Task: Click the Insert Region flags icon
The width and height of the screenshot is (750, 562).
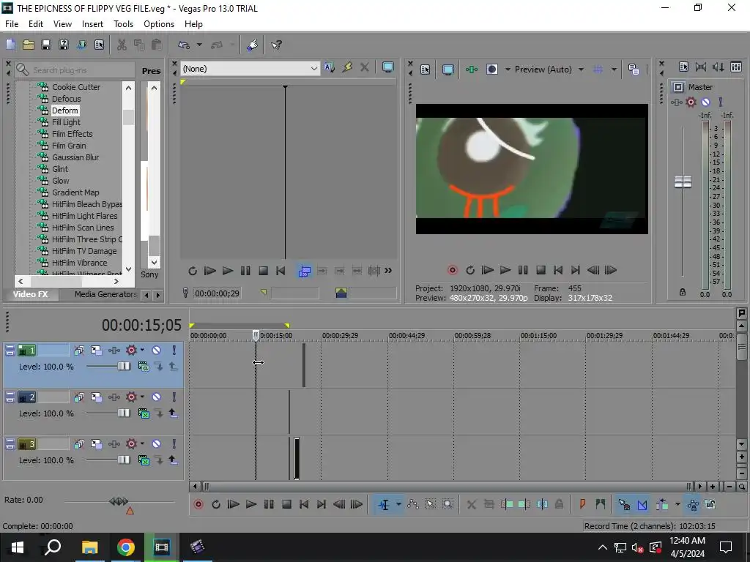Action: pyautogui.click(x=601, y=504)
